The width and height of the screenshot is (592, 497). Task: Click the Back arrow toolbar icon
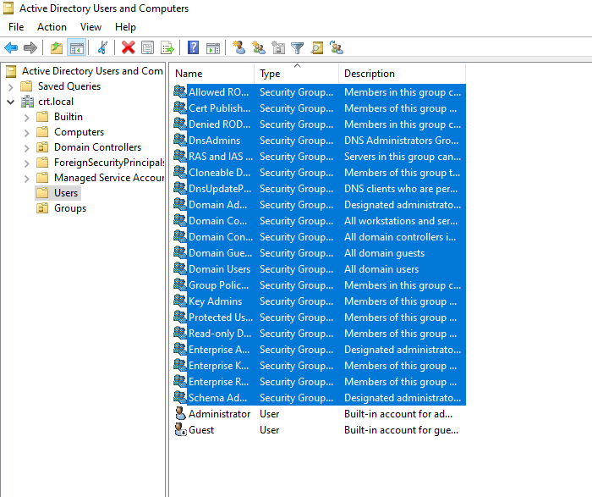11,48
